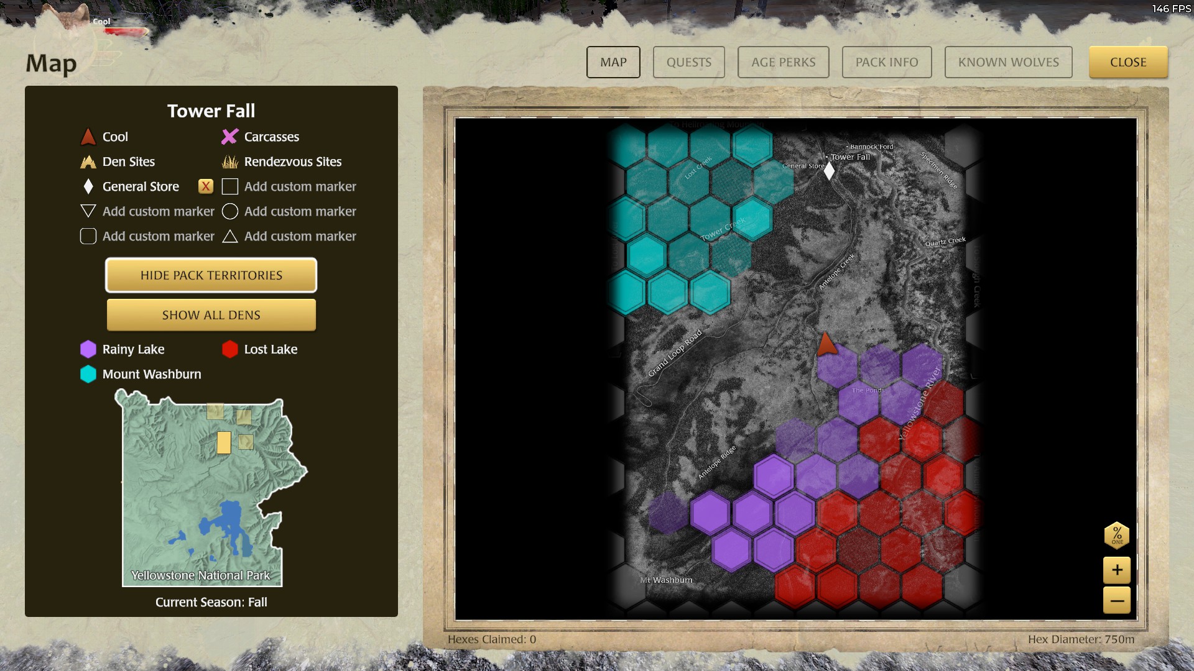The height and width of the screenshot is (671, 1194).
Task: Click the Tower Fall place label on map
Action: 850,157
